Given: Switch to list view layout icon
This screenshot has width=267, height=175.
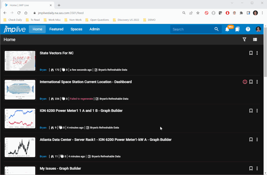Looking at the screenshot, I should (x=255, y=39).
